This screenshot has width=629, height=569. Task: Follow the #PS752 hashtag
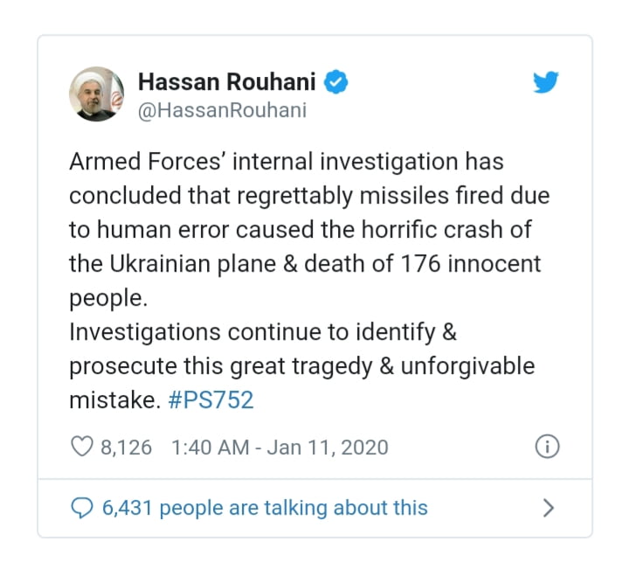[211, 400]
